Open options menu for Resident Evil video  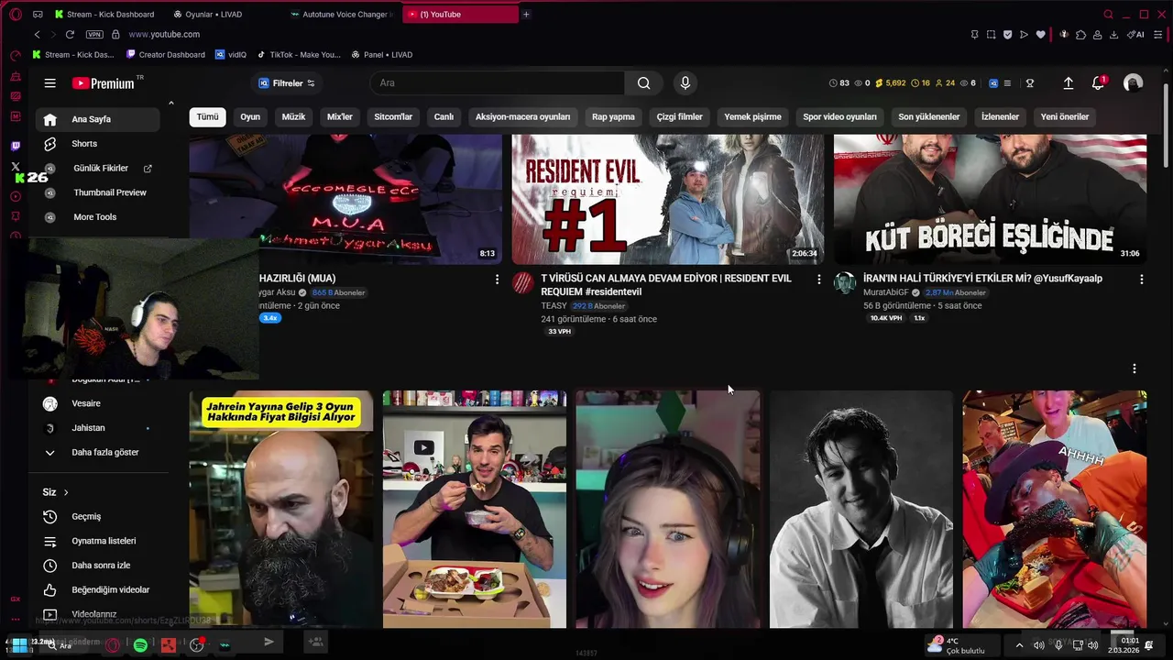819,280
